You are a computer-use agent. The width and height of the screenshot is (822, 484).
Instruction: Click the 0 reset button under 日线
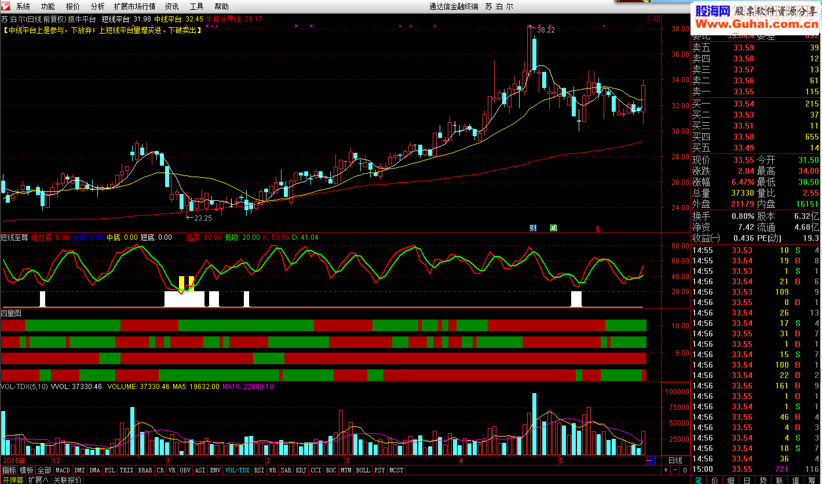point(685,470)
